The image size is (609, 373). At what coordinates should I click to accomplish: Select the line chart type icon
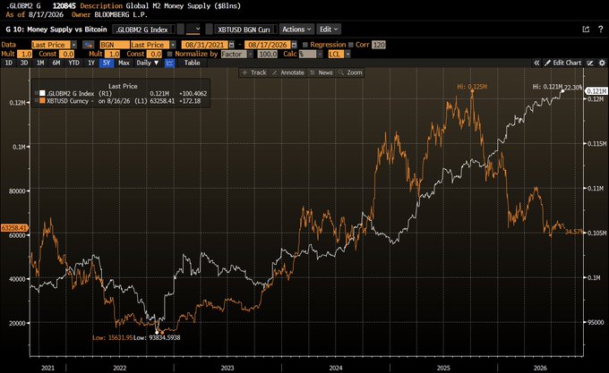[170, 63]
